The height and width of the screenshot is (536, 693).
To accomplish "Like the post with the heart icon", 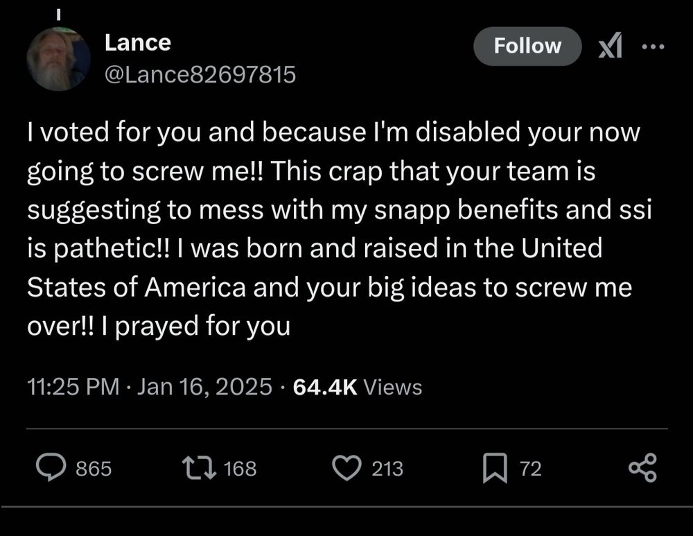I will (x=346, y=469).
